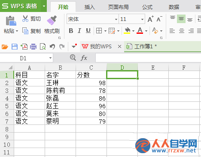Click the draw border table icon
Screen dimensions: 201x157
tap(112, 31)
